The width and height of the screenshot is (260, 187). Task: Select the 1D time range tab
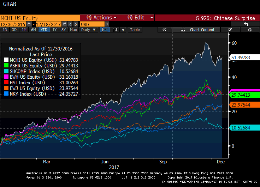5,30
